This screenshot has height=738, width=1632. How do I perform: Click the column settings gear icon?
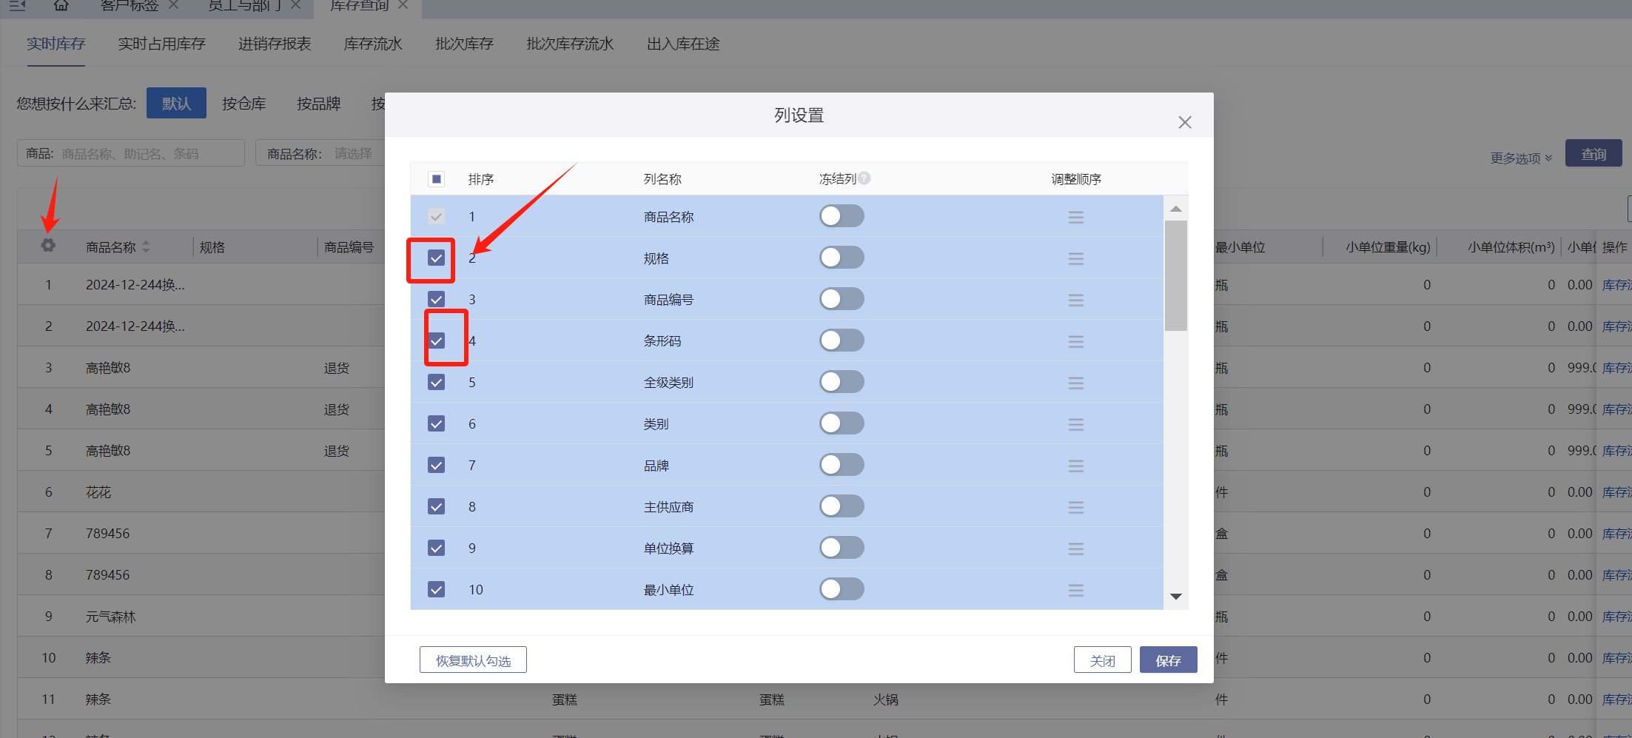48,246
